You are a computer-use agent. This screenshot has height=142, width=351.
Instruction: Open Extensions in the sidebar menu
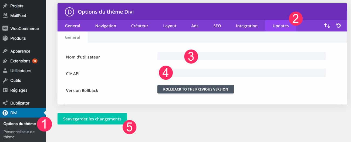[20, 61]
